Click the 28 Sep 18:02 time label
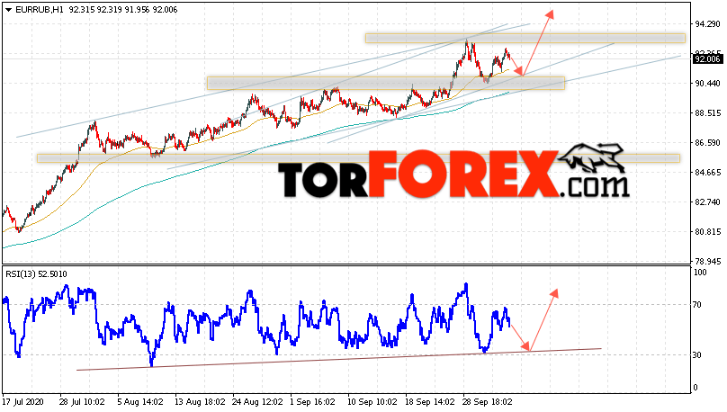The width and height of the screenshot is (727, 412). click(x=487, y=402)
